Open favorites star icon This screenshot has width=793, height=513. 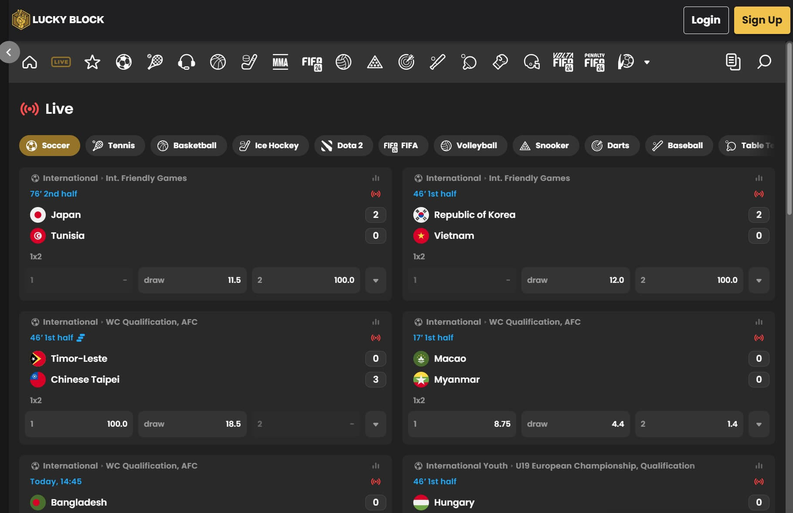92,62
